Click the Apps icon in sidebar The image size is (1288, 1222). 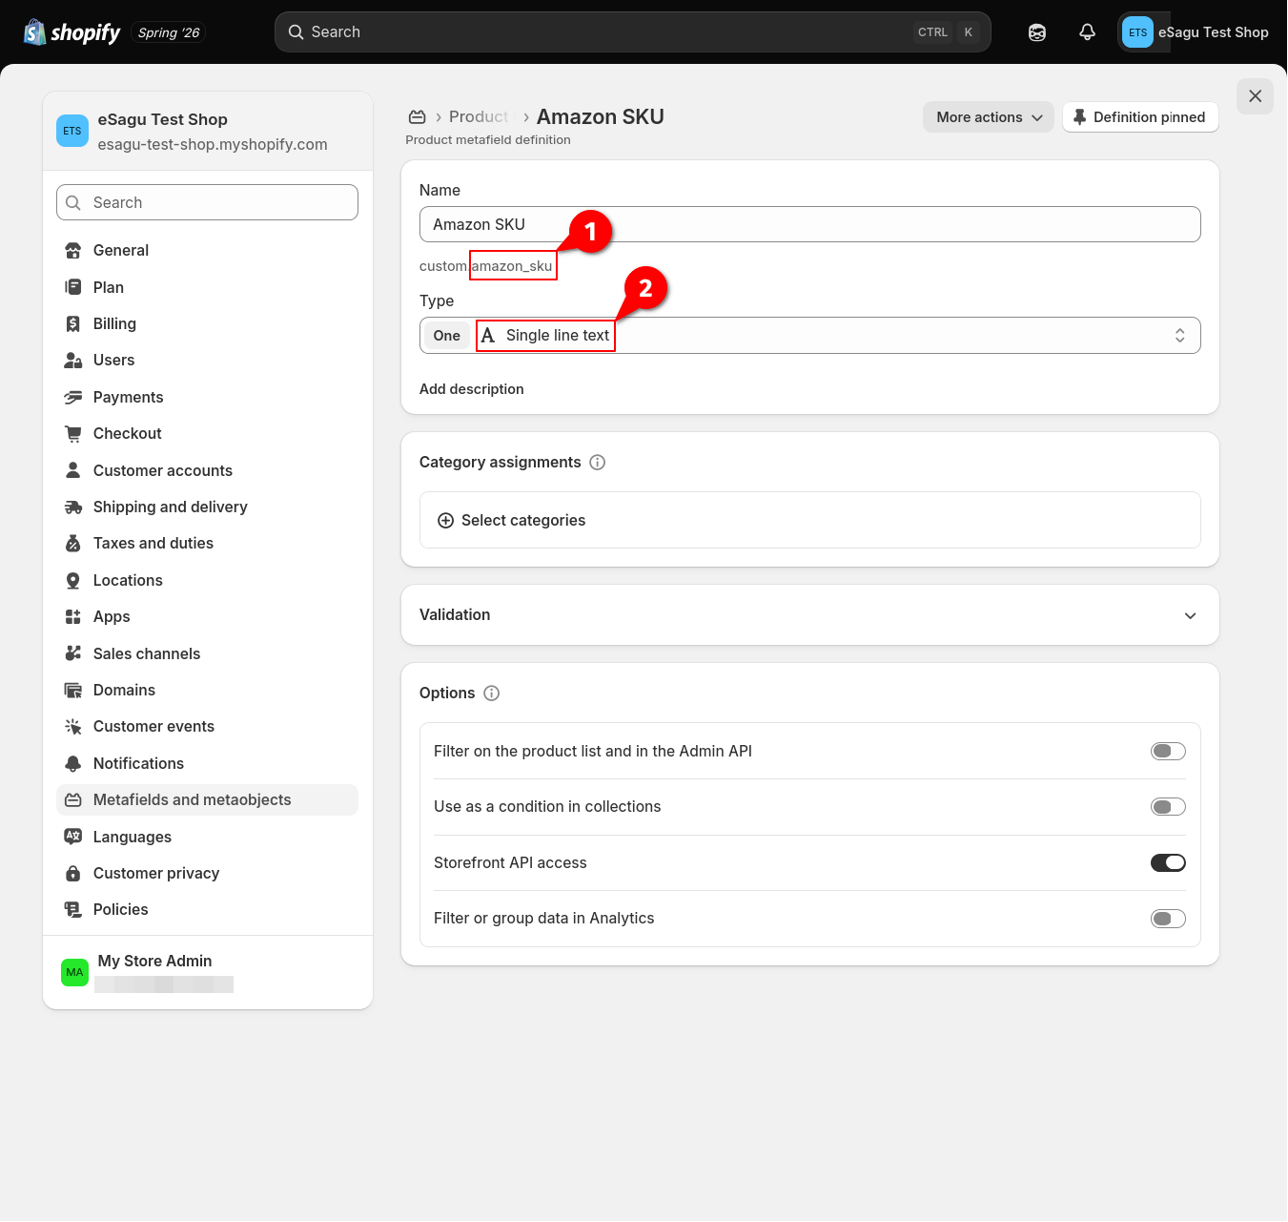(73, 617)
